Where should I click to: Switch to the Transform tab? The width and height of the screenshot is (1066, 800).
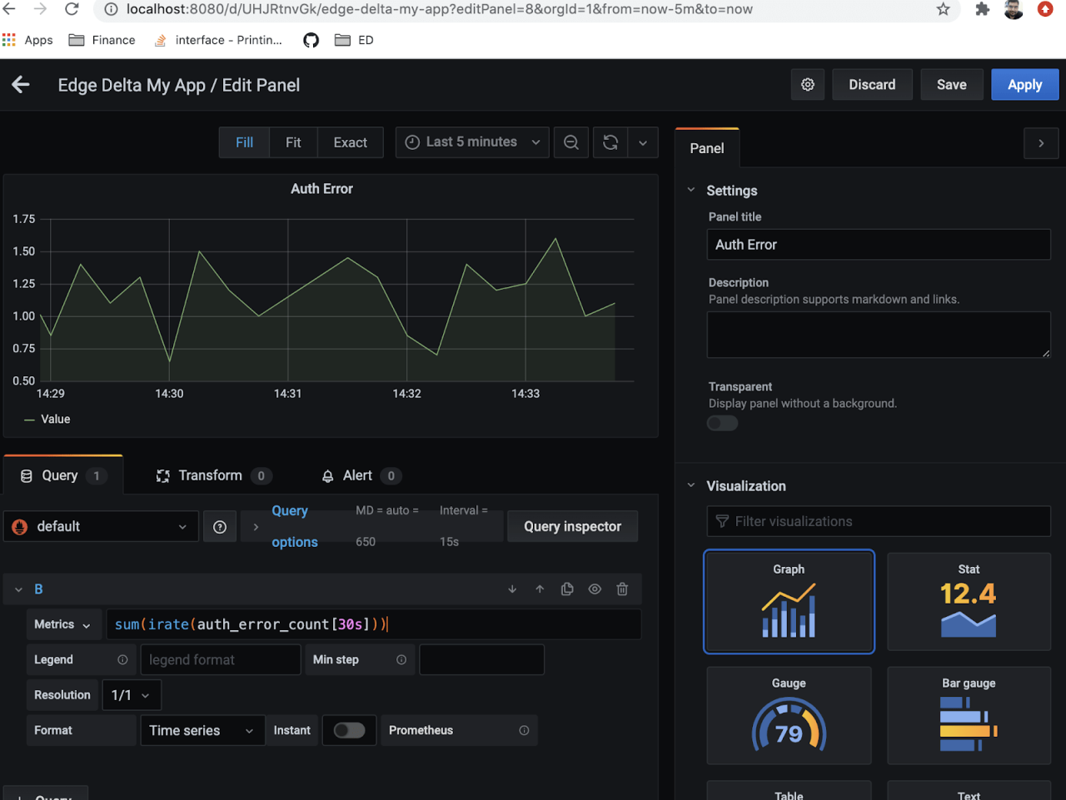tap(211, 475)
